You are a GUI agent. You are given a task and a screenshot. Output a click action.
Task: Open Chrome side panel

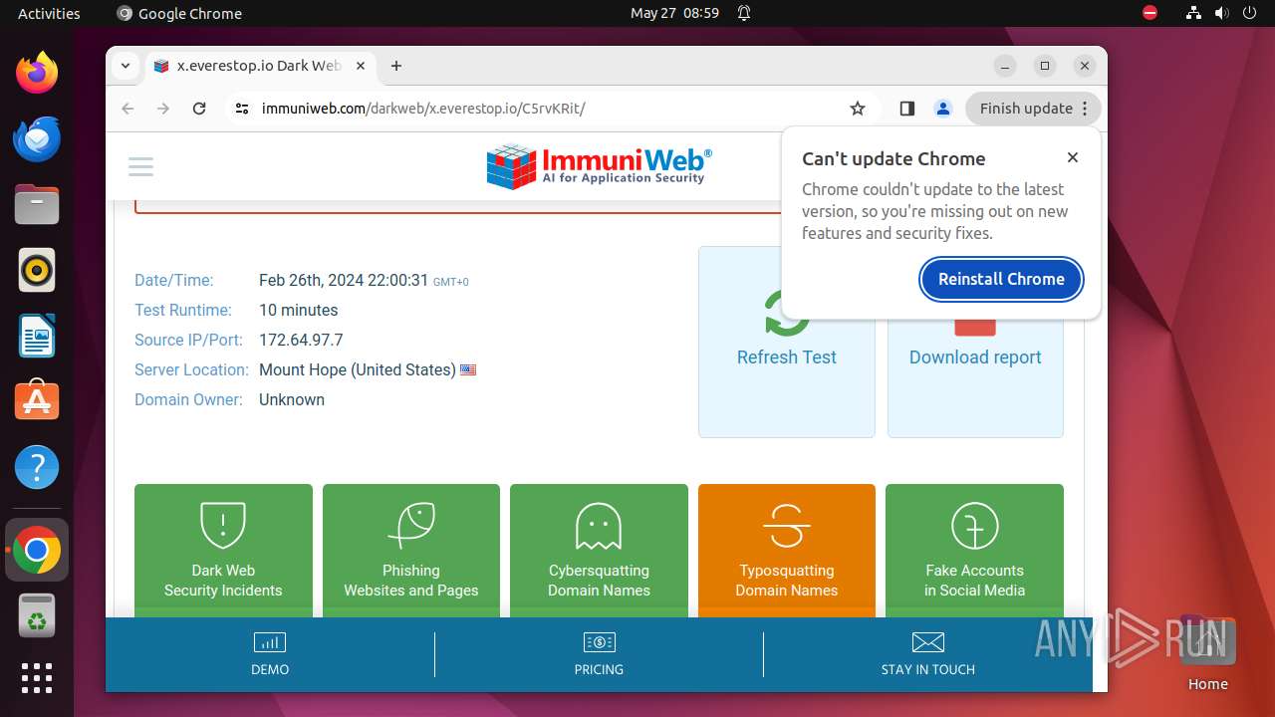coord(906,109)
